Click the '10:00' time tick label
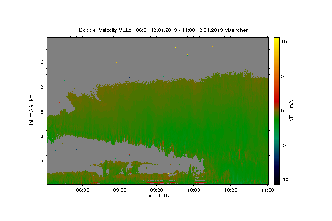The width and height of the screenshot is (332, 221). (194, 190)
